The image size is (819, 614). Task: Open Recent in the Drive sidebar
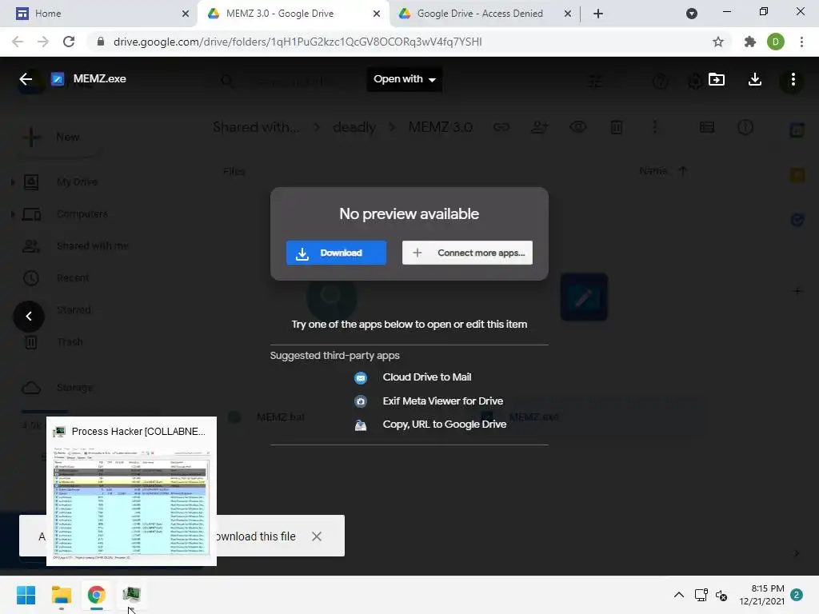pos(73,277)
